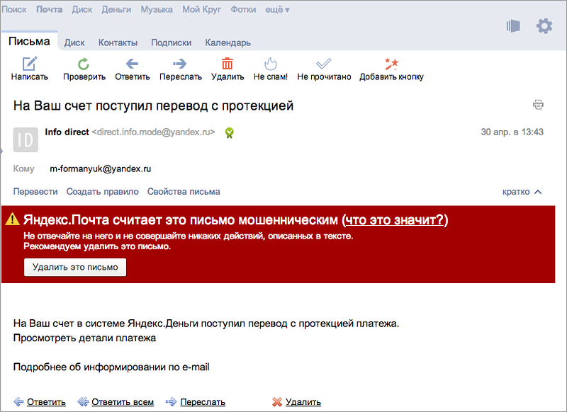The image size is (567, 412).
Task: Click the Удалить trash can icon
Action: [227, 64]
